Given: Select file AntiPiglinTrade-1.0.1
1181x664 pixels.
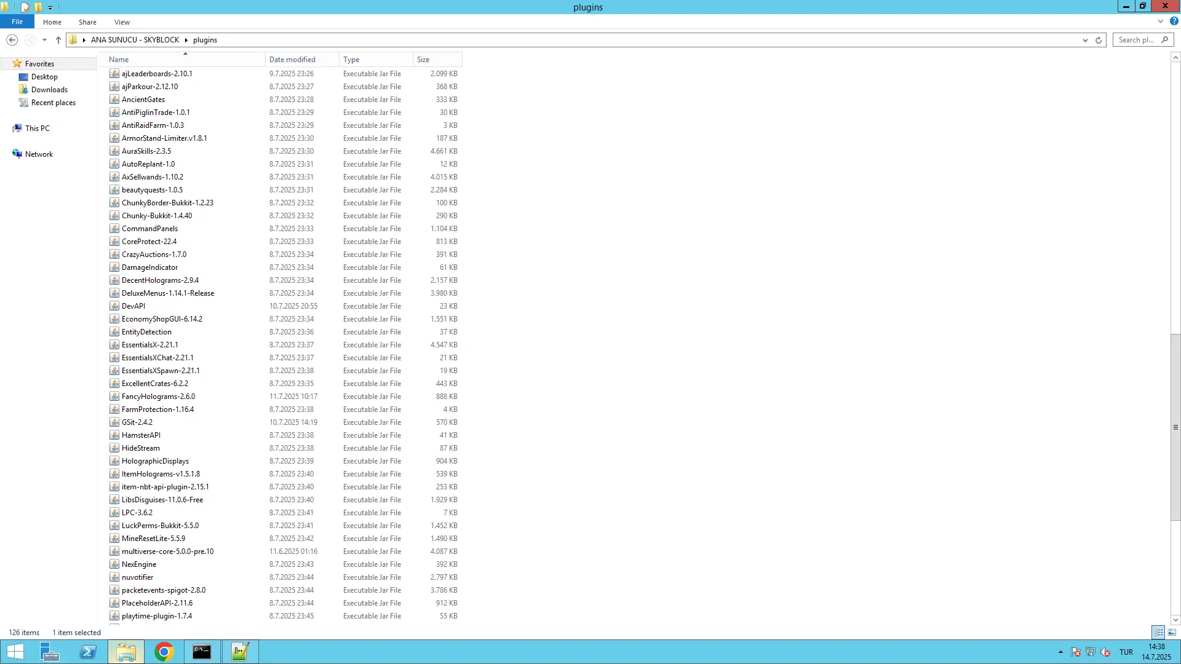Looking at the screenshot, I should pyautogui.click(x=156, y=113).
